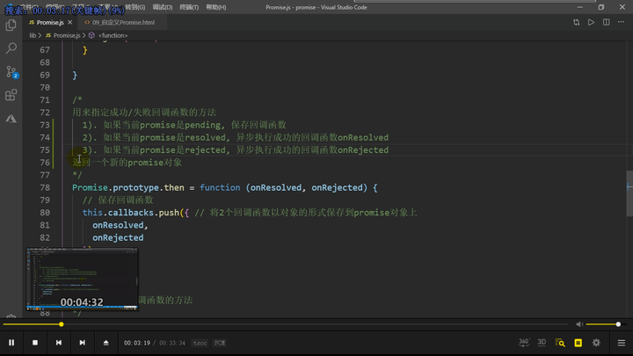Click the 'function' keyword on line 78
The image size is (633, 356).
220,188
